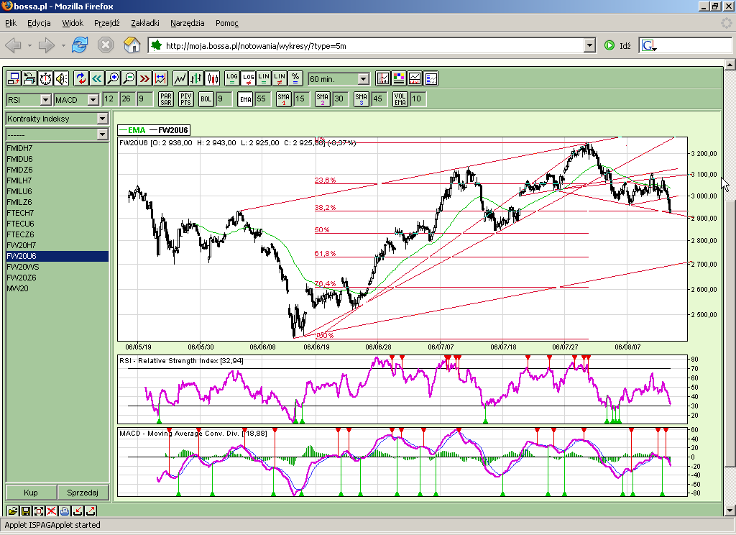Click the zoom in magnifier icon
736x535 pixels.
[x=113, y=78]
